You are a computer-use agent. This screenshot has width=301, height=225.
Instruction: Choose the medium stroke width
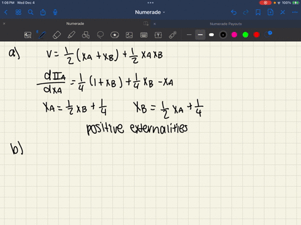[200, 35]
